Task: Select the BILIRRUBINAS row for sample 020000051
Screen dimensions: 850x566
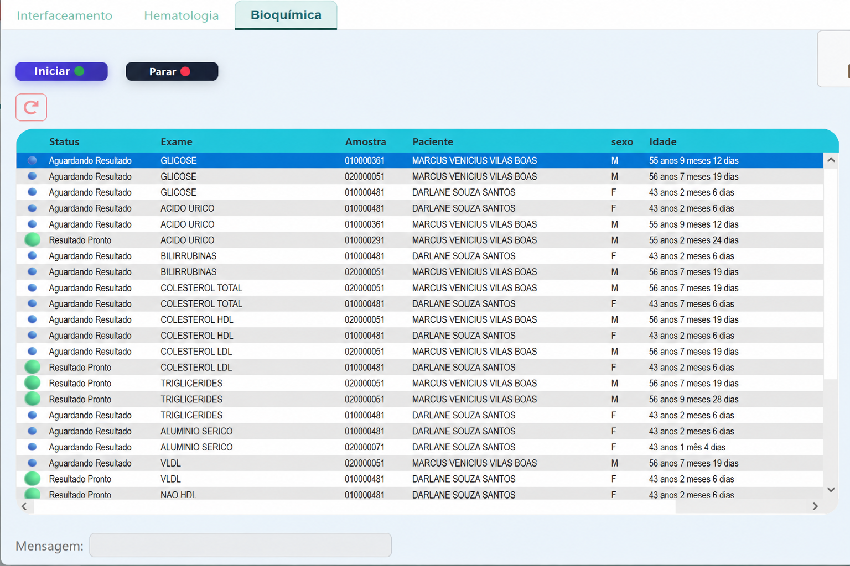Action: pyautogui.click(x=420, y=272)
